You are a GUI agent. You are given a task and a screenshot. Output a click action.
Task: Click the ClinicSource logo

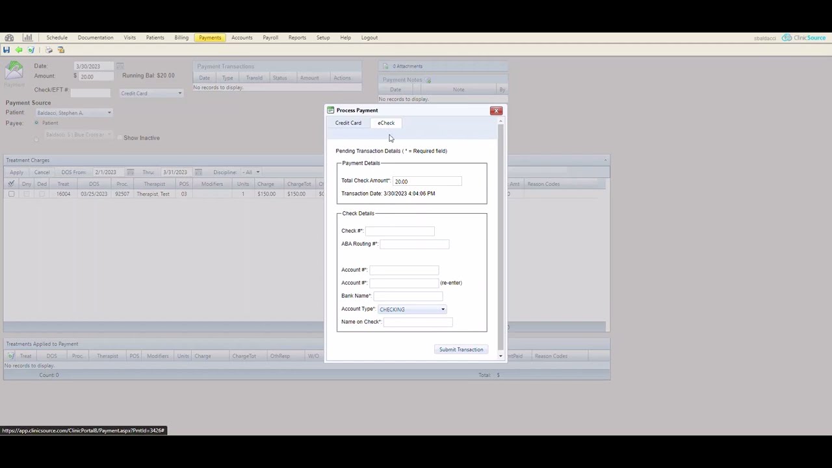pyautogui.click(x=803, y=38)
